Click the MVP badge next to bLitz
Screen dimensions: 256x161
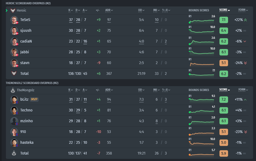point(34,99)
